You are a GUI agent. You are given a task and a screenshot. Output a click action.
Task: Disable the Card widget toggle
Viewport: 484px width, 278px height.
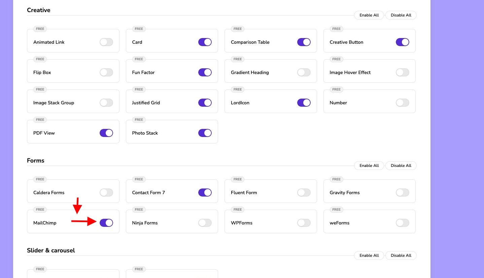pyautogui.click(x=205, y=42)
